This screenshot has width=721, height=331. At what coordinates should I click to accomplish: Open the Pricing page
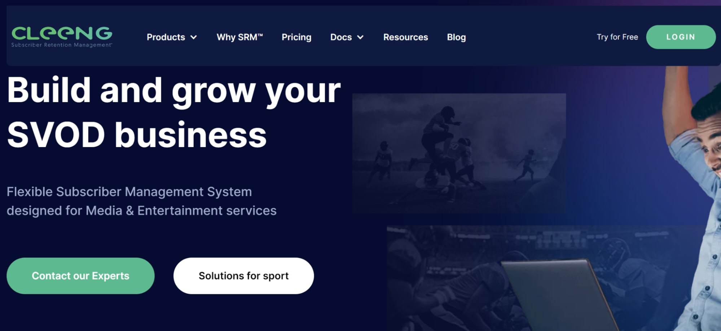296,37
